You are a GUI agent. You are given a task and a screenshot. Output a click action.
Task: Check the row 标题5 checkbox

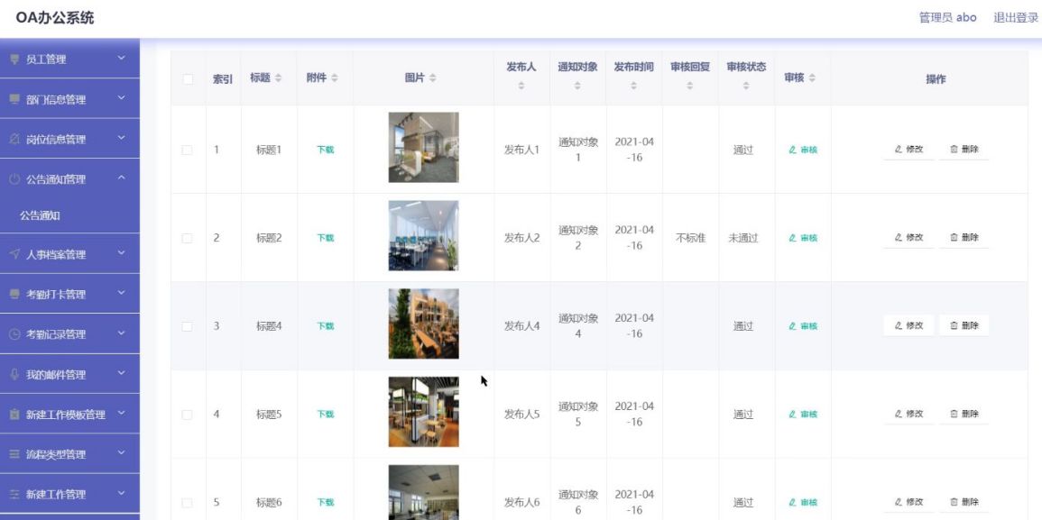tap(188, 415)
